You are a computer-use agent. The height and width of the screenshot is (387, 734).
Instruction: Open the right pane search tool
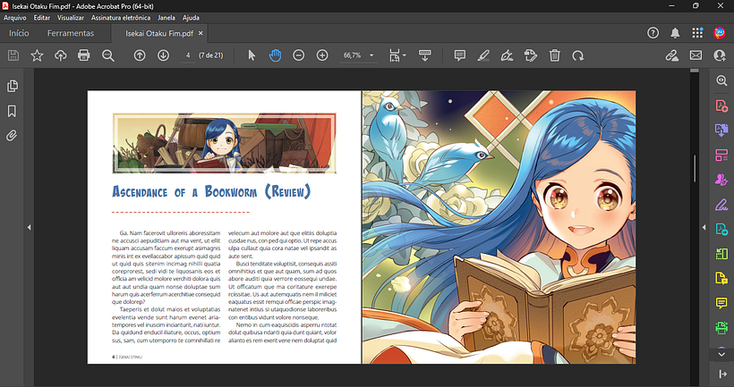(x=721, y=80)
